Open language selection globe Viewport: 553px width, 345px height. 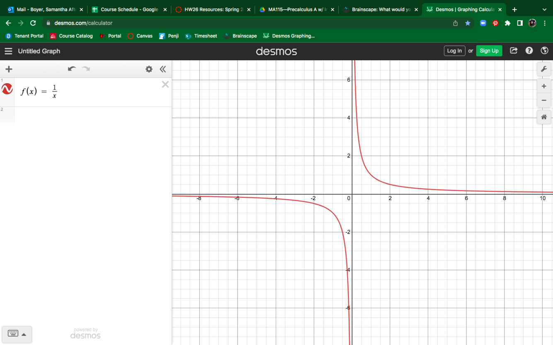[x=545, y=50]
